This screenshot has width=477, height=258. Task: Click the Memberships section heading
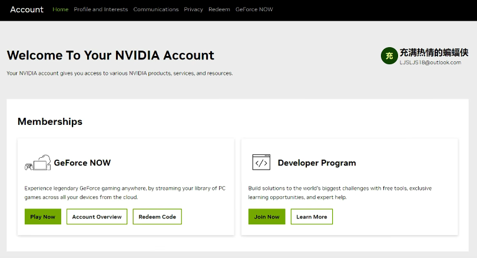click(x=50, y=121)
